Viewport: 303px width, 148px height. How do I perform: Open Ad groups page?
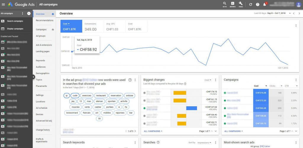(41, 36)
